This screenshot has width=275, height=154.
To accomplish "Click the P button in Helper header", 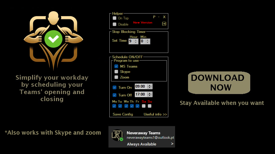I will pos(154,17).
